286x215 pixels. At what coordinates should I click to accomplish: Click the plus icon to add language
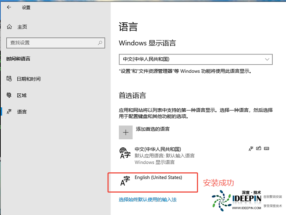(126, 132)
